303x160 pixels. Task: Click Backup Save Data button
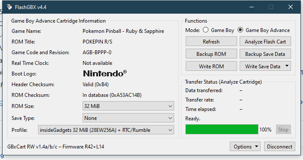click(265, 54)
